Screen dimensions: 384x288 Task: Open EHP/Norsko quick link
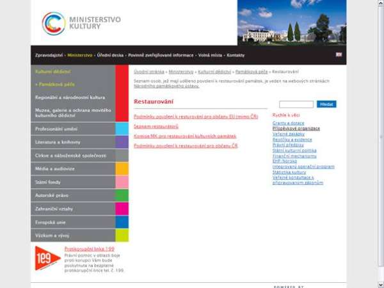point(285,161)
